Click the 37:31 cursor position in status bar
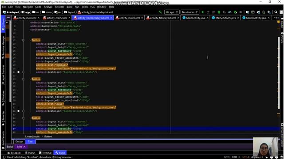Image resolution: width=284 pixels, height=159 pixels. [x=227, y=157]
